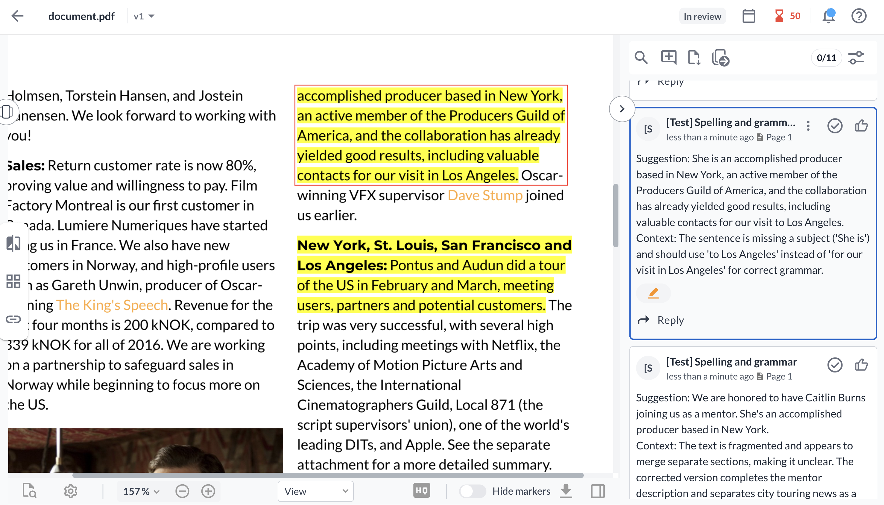Export the document with annotations

[x=694, y=58]
